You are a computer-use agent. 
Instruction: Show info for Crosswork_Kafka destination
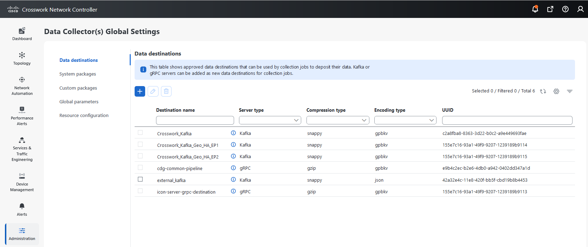[233, 133]
